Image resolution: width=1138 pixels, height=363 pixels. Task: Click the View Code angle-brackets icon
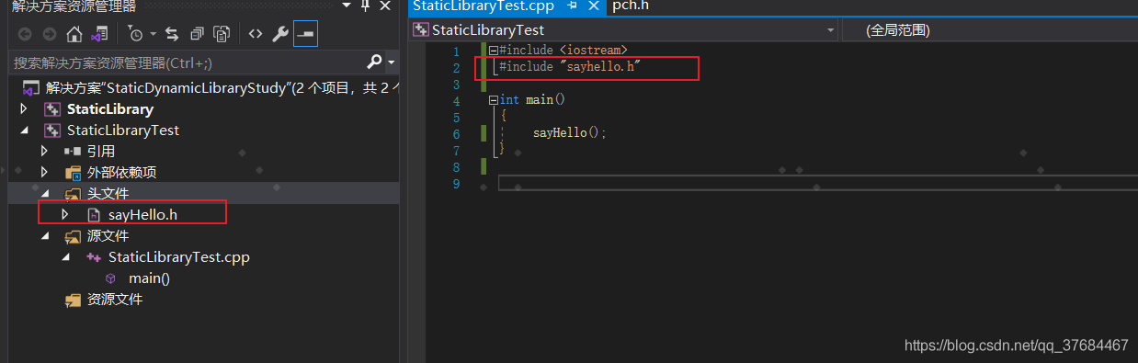tap(256, 34)
